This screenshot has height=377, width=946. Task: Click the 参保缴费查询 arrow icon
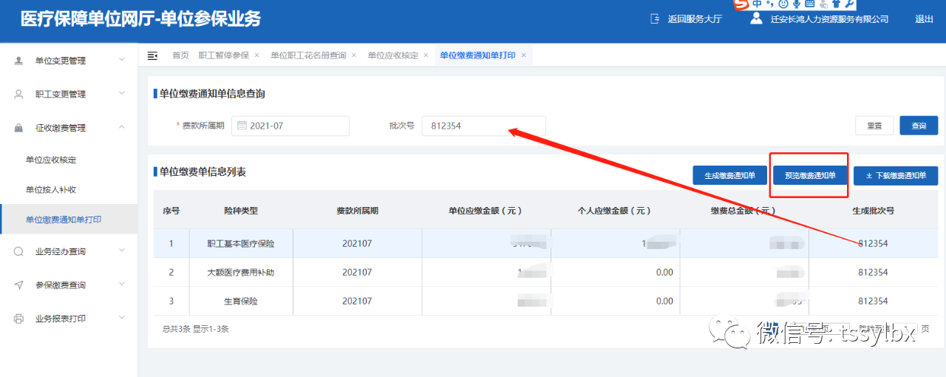(18, 285)
